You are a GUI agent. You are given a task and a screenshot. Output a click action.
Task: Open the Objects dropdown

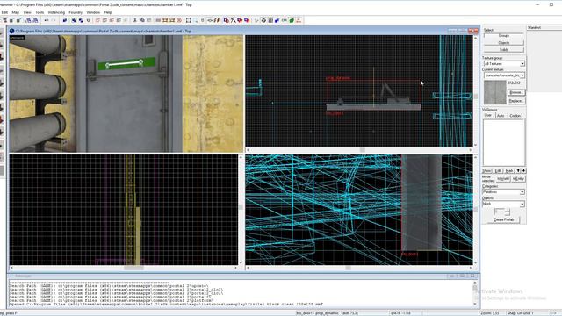click(x=503, y=204)
